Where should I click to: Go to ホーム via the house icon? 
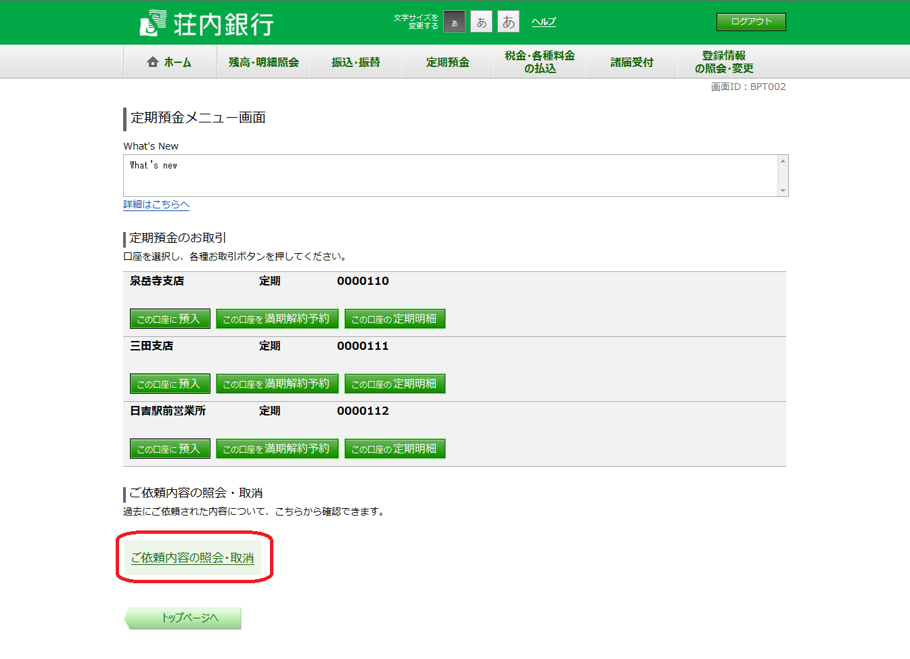(x=153, y=62)
